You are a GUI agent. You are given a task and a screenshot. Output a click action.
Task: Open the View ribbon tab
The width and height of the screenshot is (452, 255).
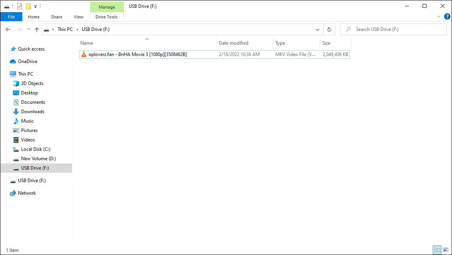(78, 16)
